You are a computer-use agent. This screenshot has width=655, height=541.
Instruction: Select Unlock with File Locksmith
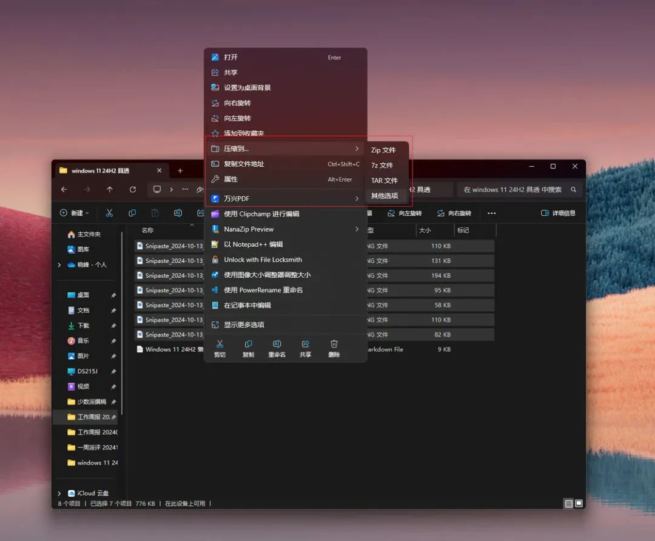(285, 260)
